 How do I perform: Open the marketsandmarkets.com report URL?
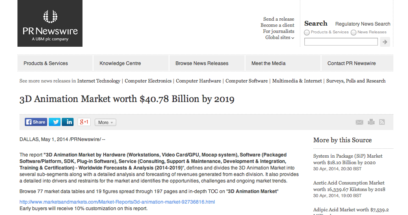click(117, 202)
